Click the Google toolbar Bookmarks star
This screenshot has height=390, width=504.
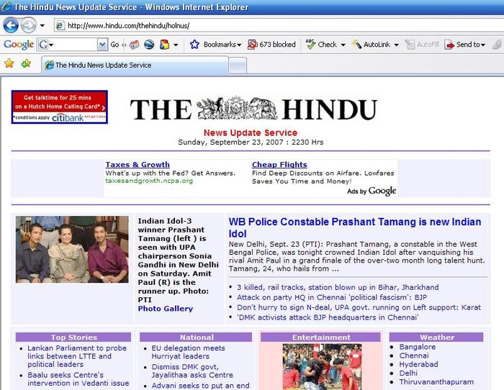point(194,45)
